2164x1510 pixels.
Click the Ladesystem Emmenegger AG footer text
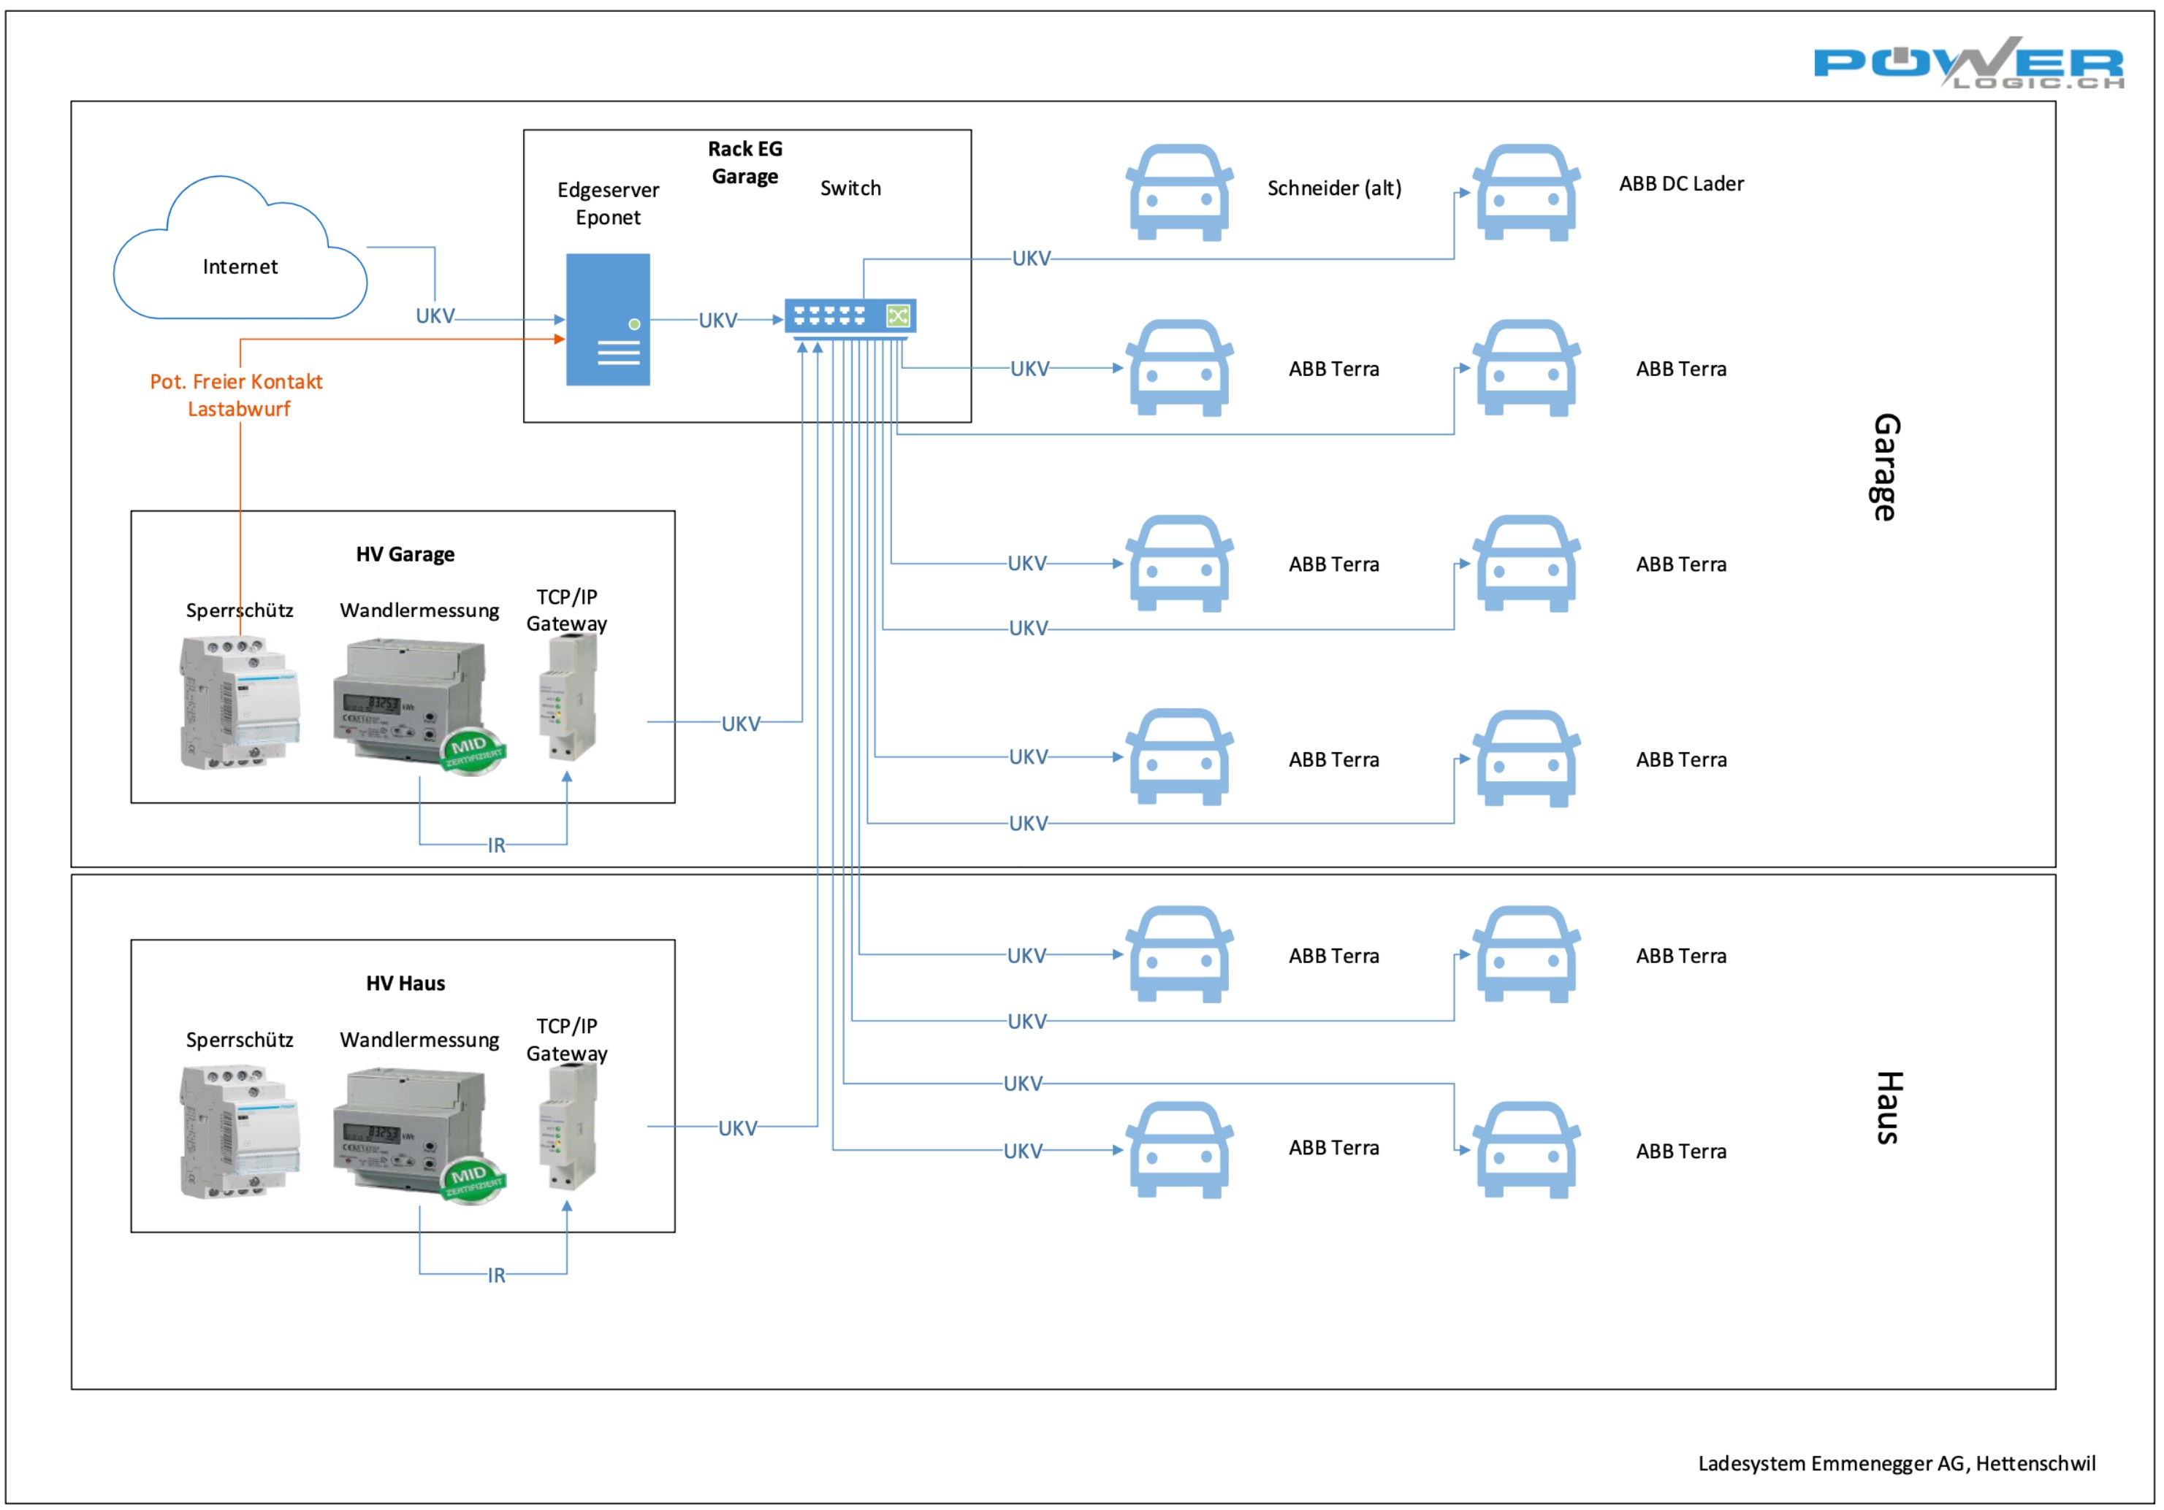pos(1897,1463)
